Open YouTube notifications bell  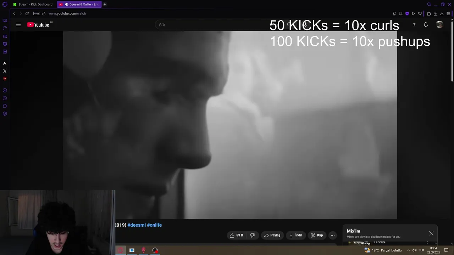pos(426,24)
